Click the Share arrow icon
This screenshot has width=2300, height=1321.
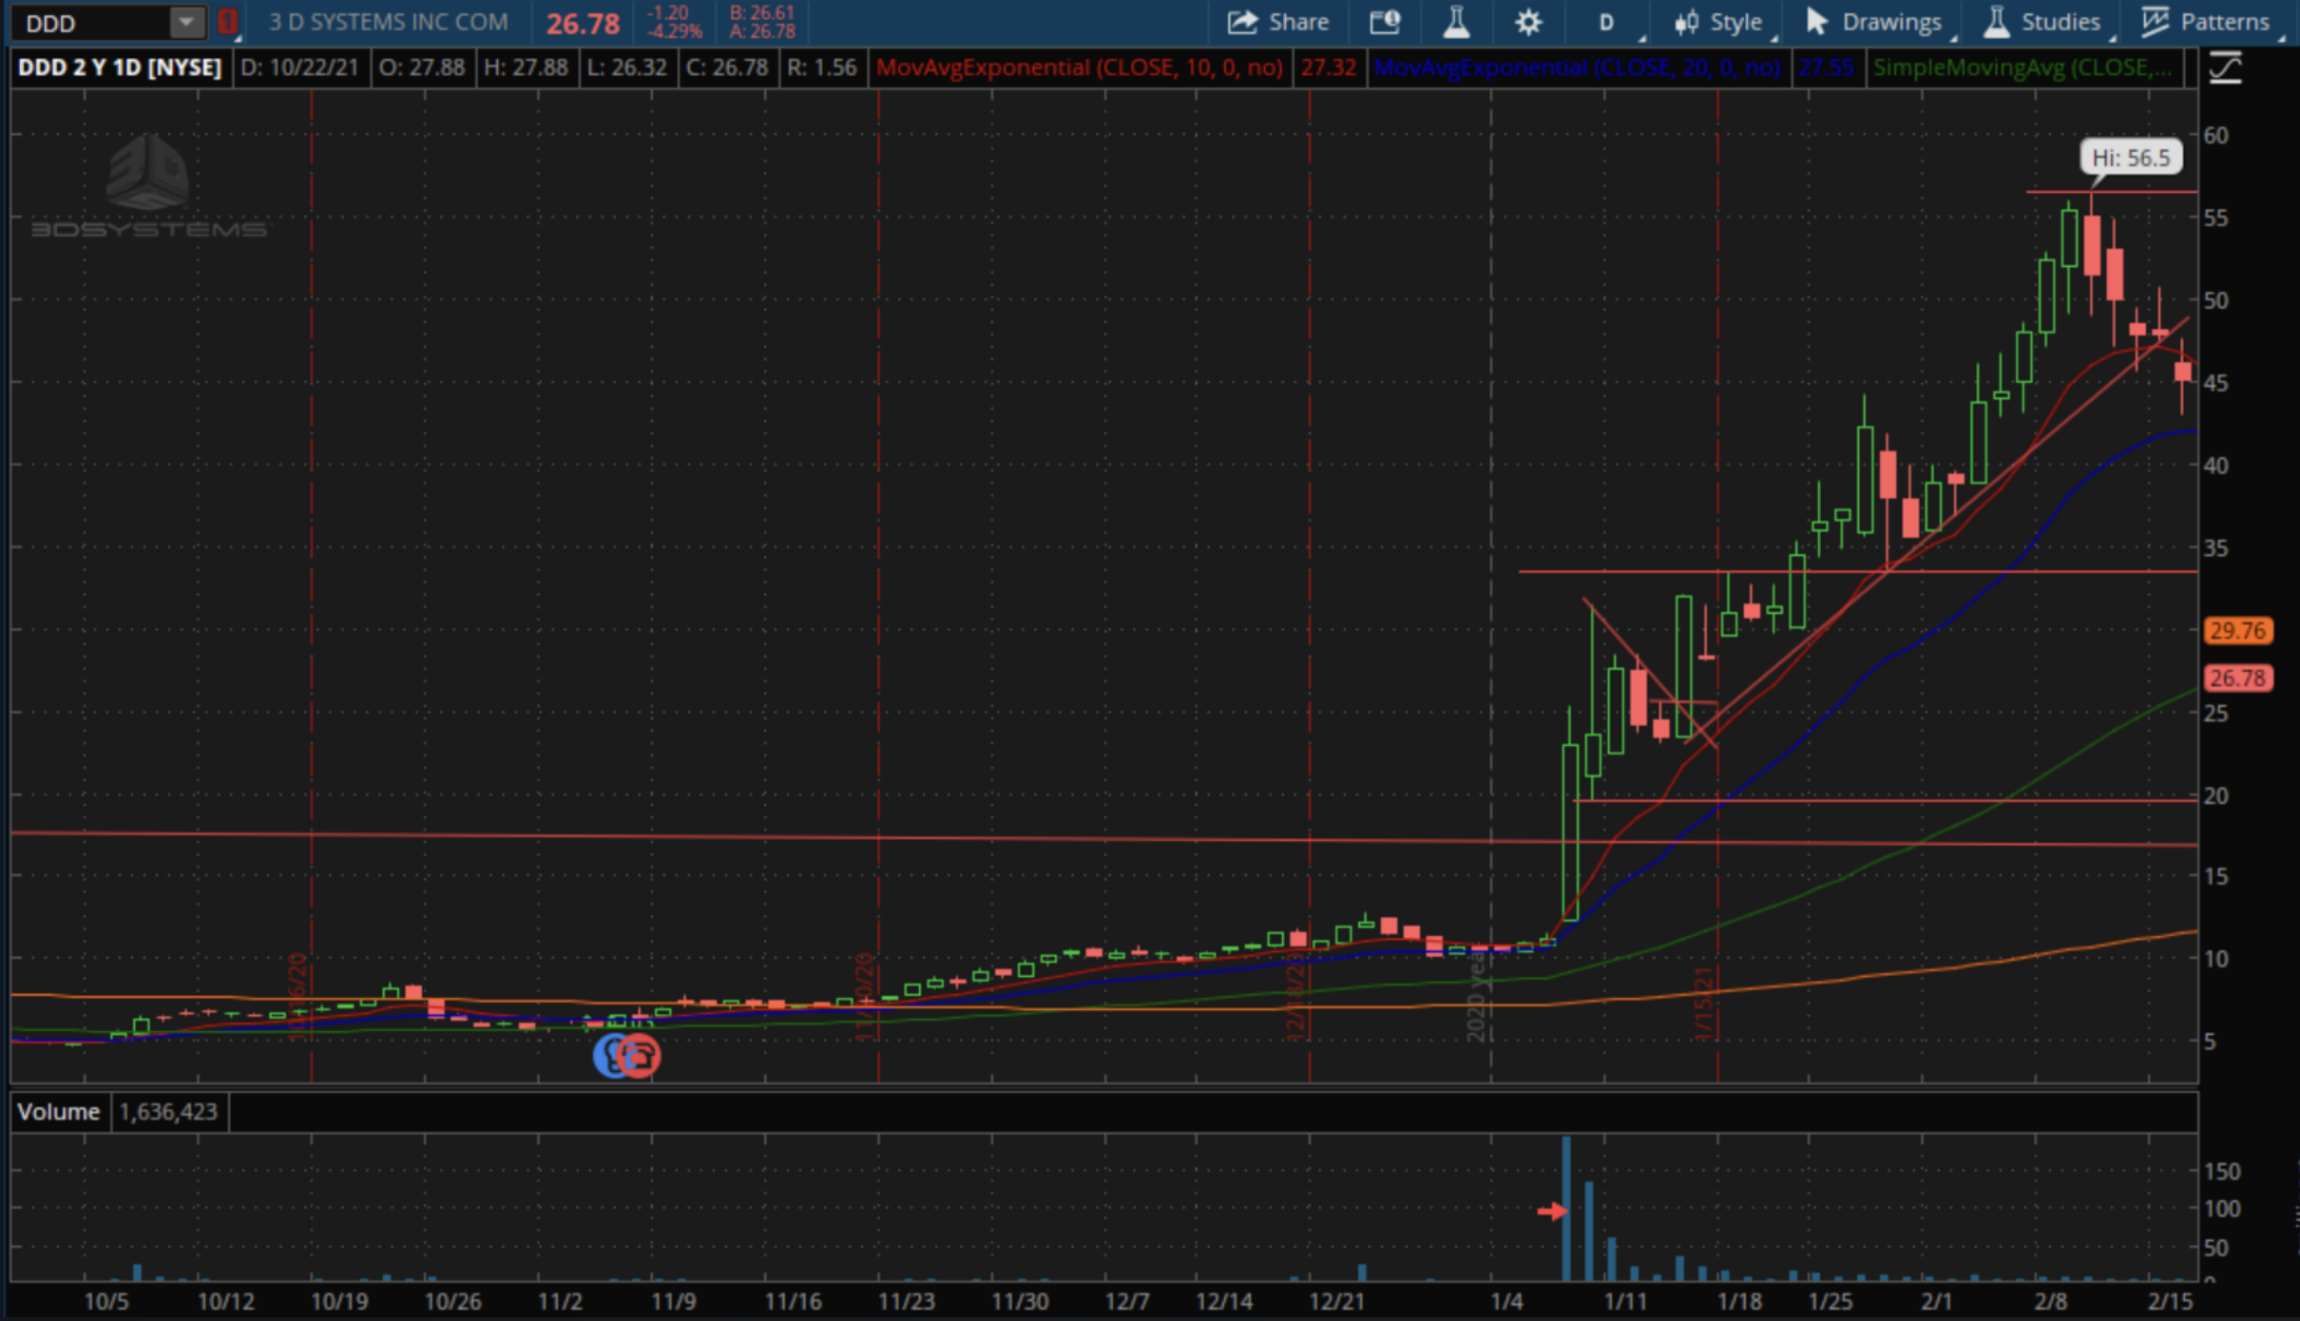click(1241, 22)
